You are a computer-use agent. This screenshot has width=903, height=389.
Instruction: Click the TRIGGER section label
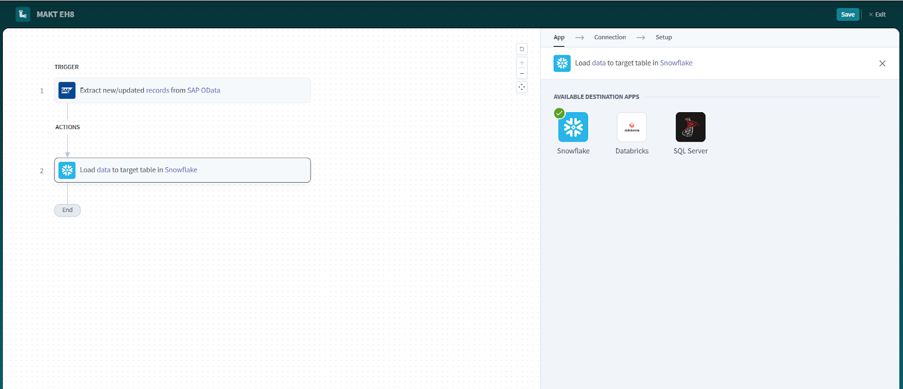[67, 67]
